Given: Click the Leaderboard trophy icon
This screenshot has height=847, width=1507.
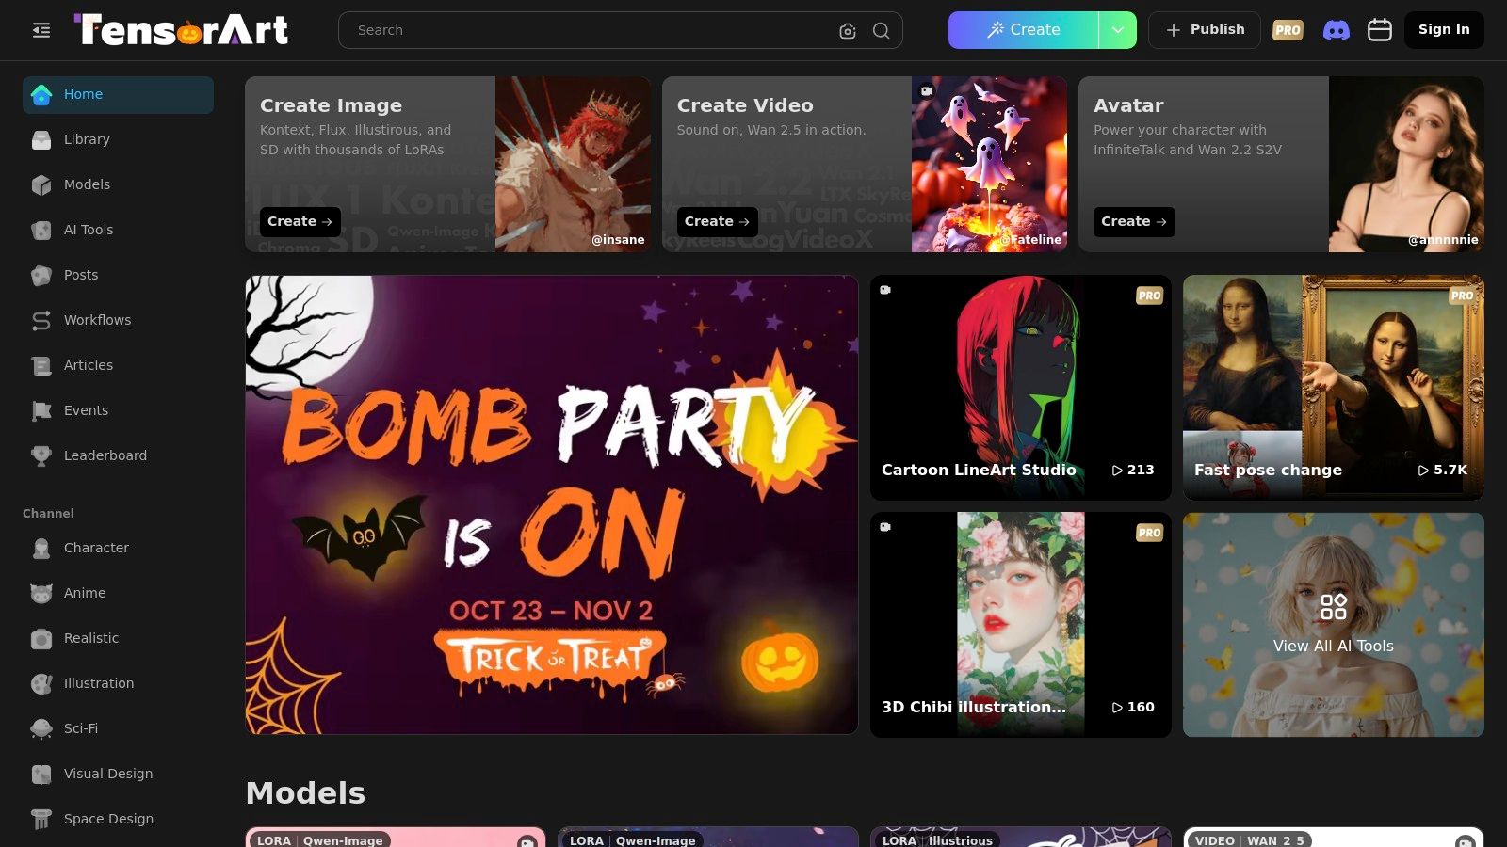Looking at the screenshot, I should (41, 455).
